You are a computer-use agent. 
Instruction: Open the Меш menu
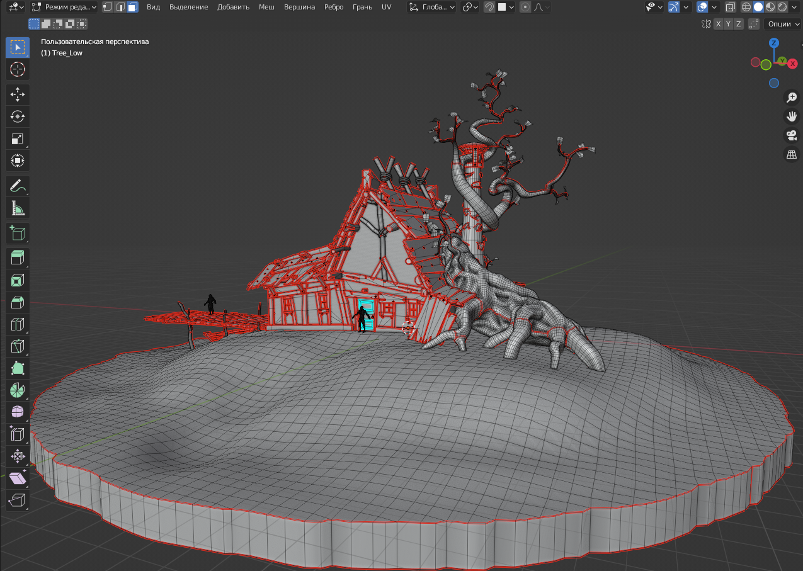coord(266,7)
